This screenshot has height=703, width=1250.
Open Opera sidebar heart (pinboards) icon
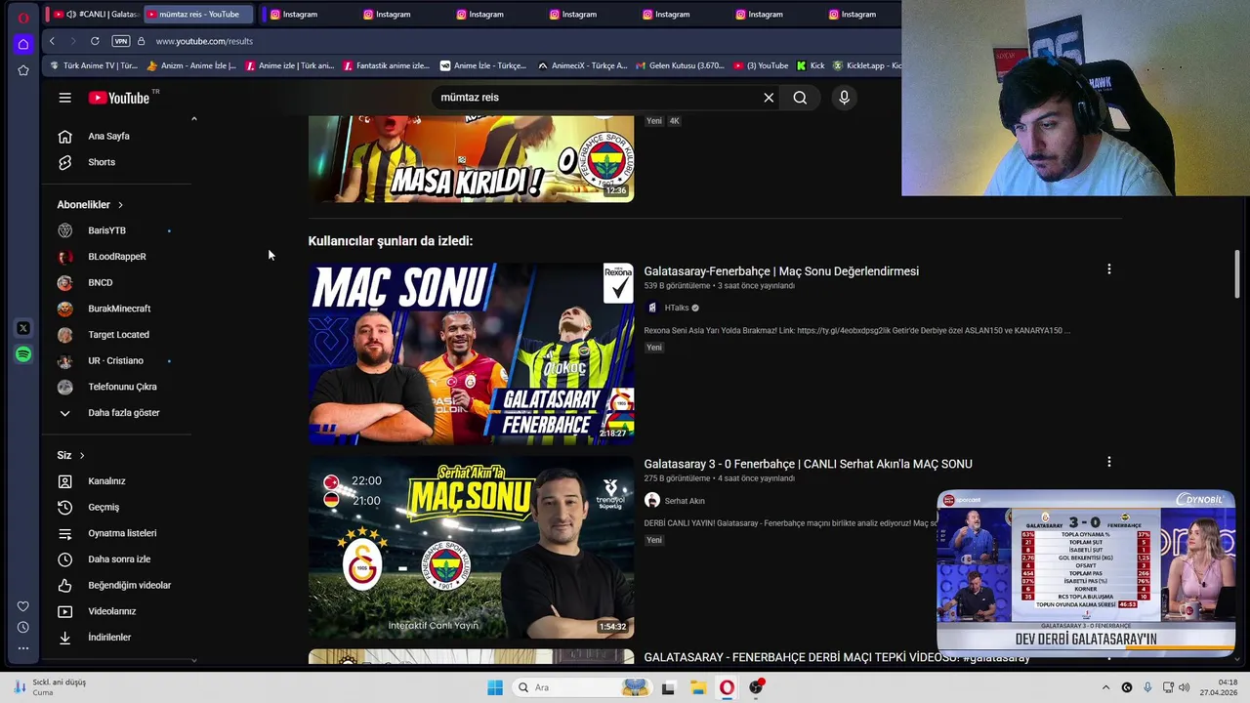(23, 606)
